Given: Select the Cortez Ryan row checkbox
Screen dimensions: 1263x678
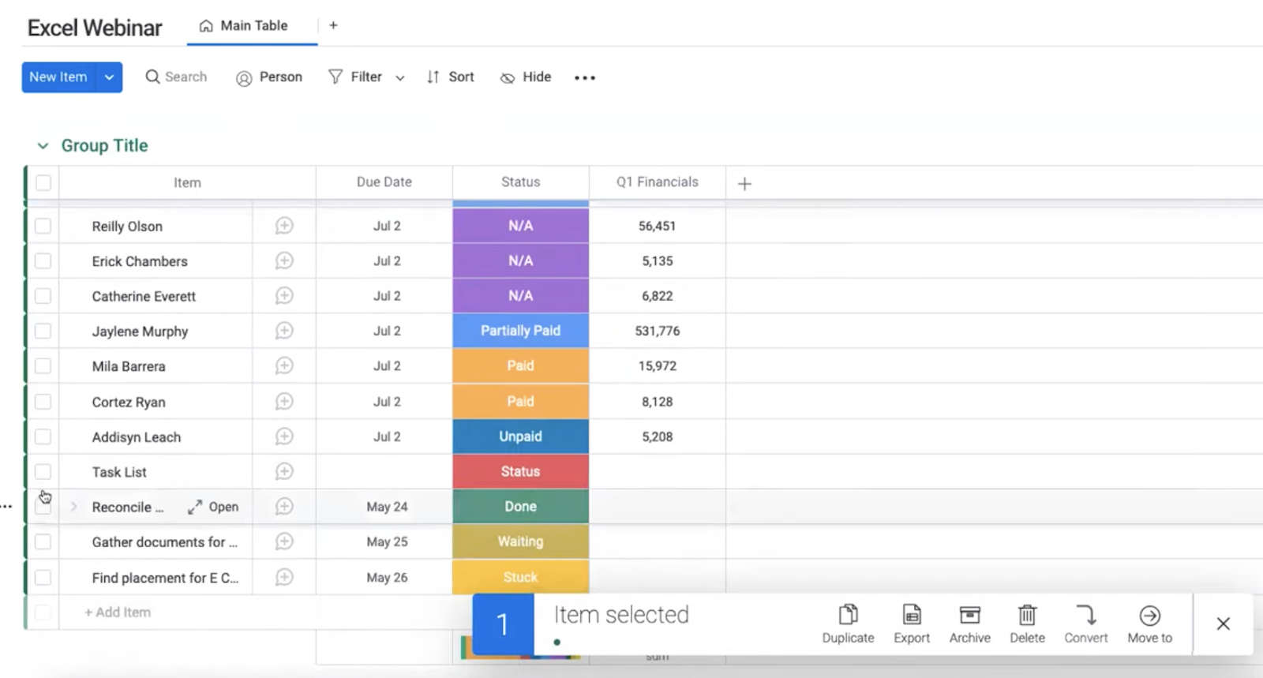Looking at the screenshot, I should [x=43, y=401].
